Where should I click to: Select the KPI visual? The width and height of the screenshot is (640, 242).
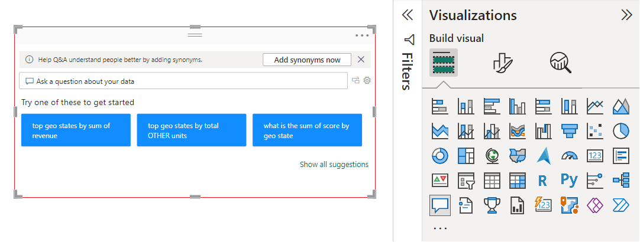(x=439, y=180)
